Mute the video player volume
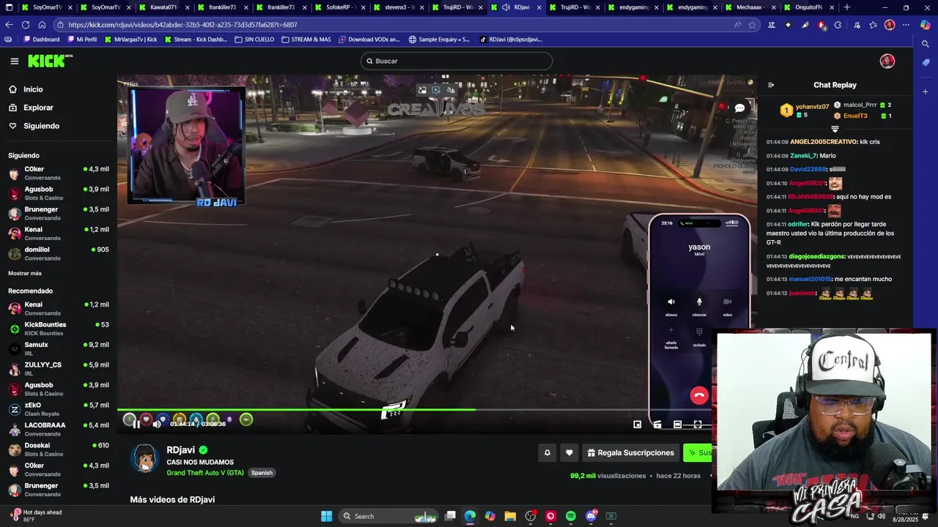Image resolution: width=938 pixels, height=527 pixels. [x=157, y=424]
